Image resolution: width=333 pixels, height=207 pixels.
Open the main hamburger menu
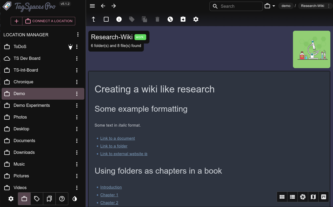click(92, 6)
